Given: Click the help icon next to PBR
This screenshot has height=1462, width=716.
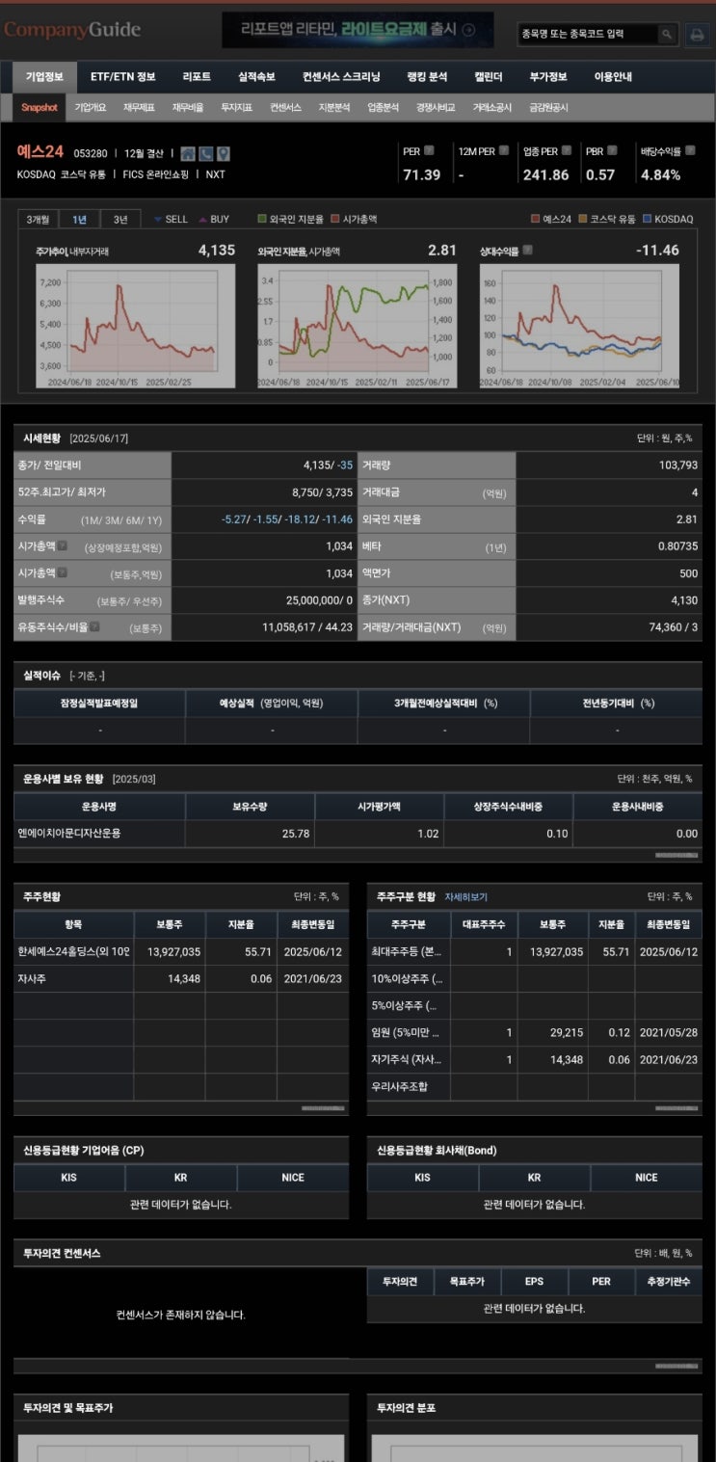Looking at the screenshot, I should pos(612,150).
